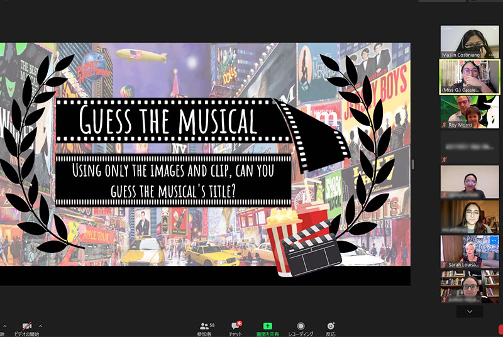
Task: Select the tile of woman before bookshelves
Action: point(470,287)
